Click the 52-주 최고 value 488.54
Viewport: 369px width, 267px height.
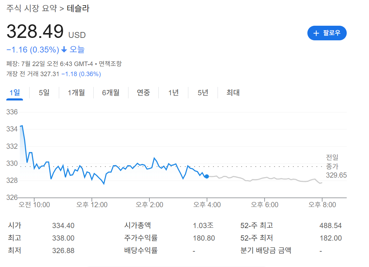[x=330, y=226]
